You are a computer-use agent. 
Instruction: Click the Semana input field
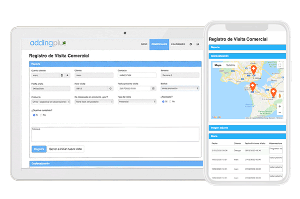180,75
